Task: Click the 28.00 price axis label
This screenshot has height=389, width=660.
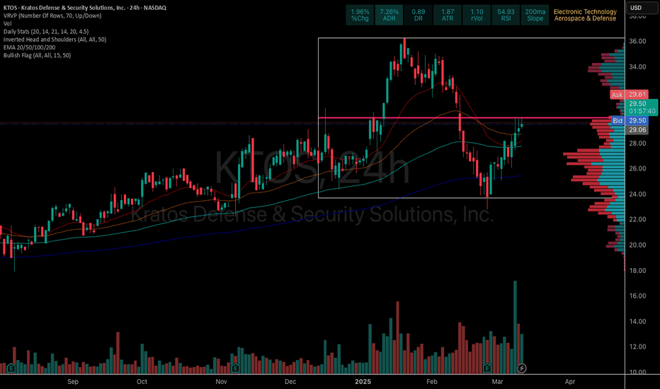Action: tap(637, 144)
